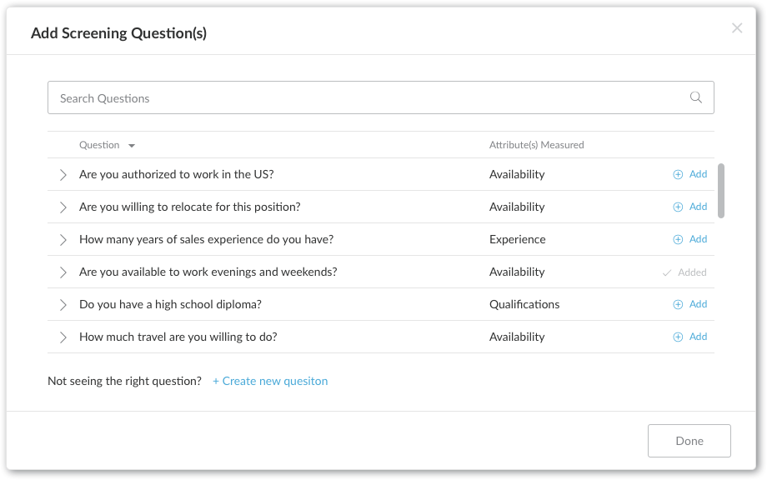Viewport: 767px width, 480px height.
Task: Select the high school diploma question text
Action: coord(170,304)
